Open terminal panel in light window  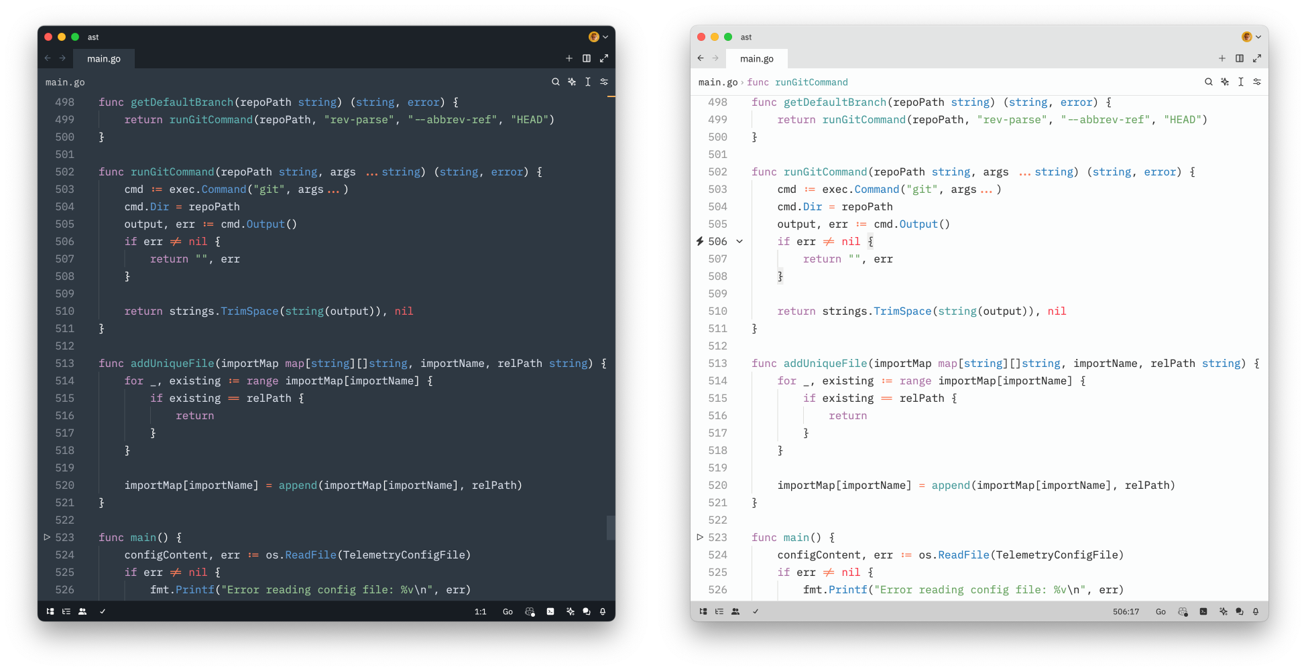[1203, 611]
